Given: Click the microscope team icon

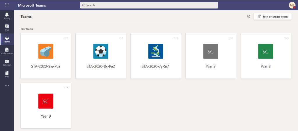Looking at the screenshot, I should [156, 51].
